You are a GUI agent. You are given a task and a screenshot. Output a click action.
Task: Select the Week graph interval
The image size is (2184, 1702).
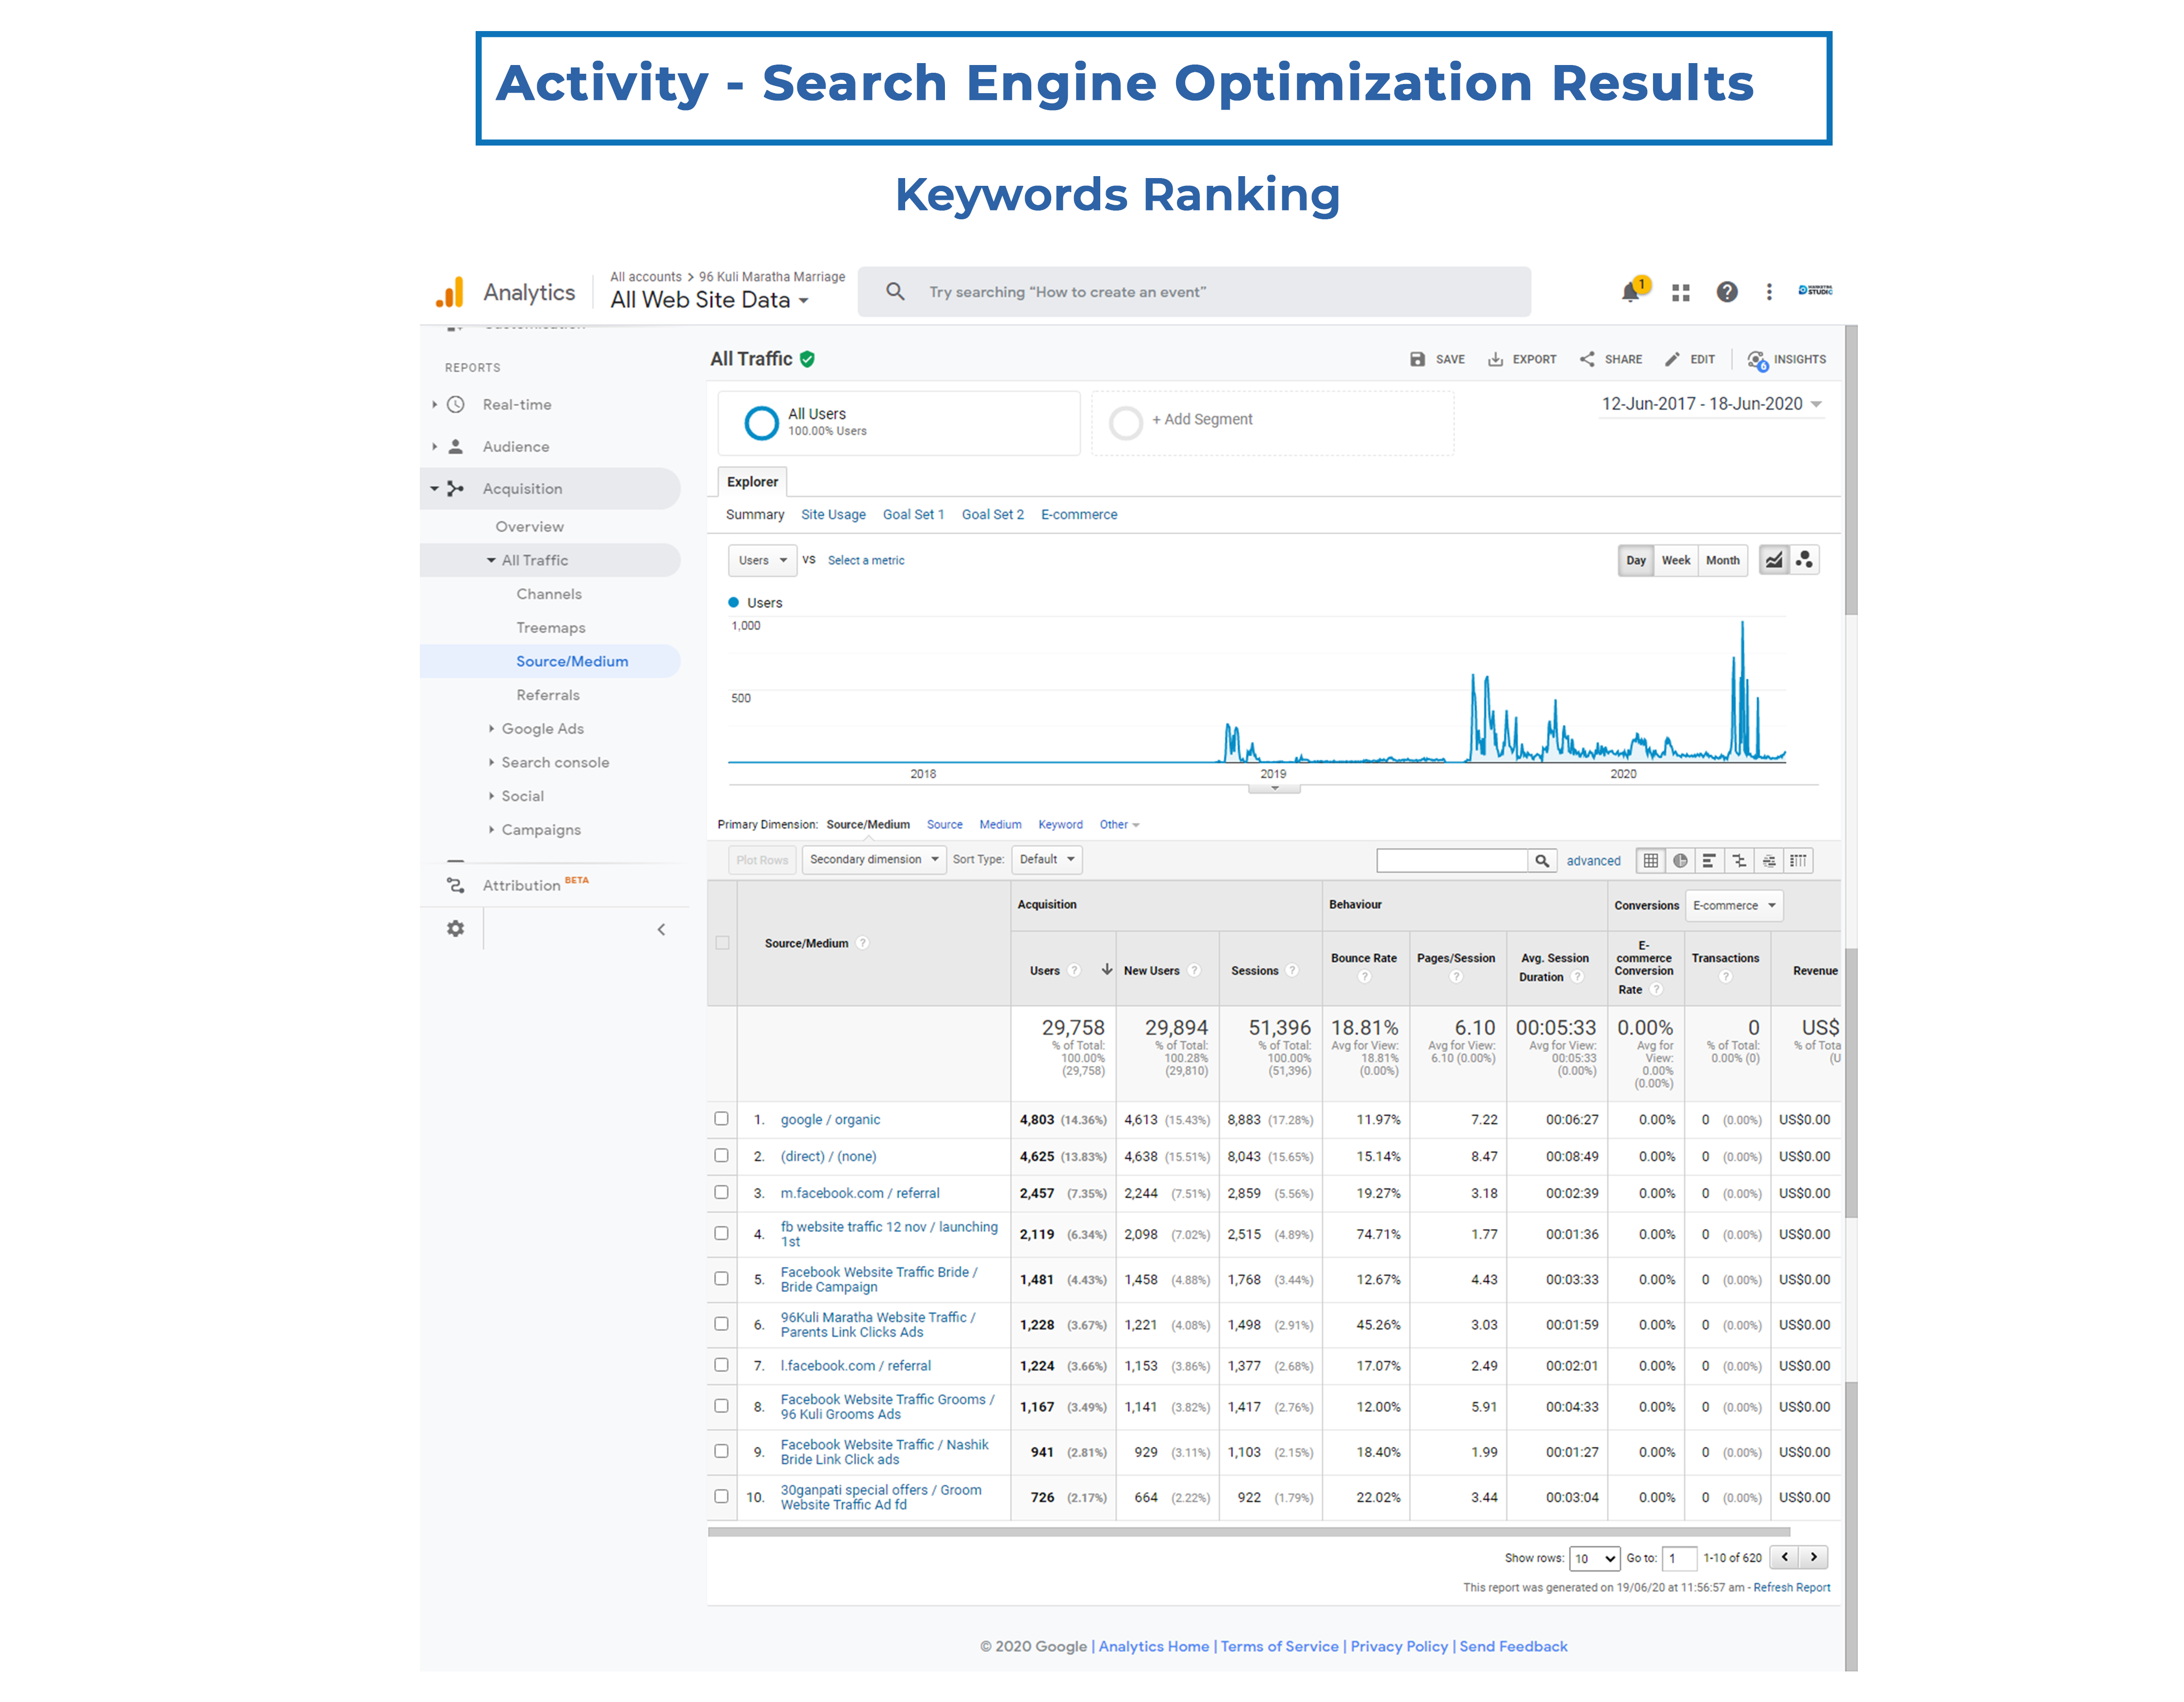point(1676,560)
